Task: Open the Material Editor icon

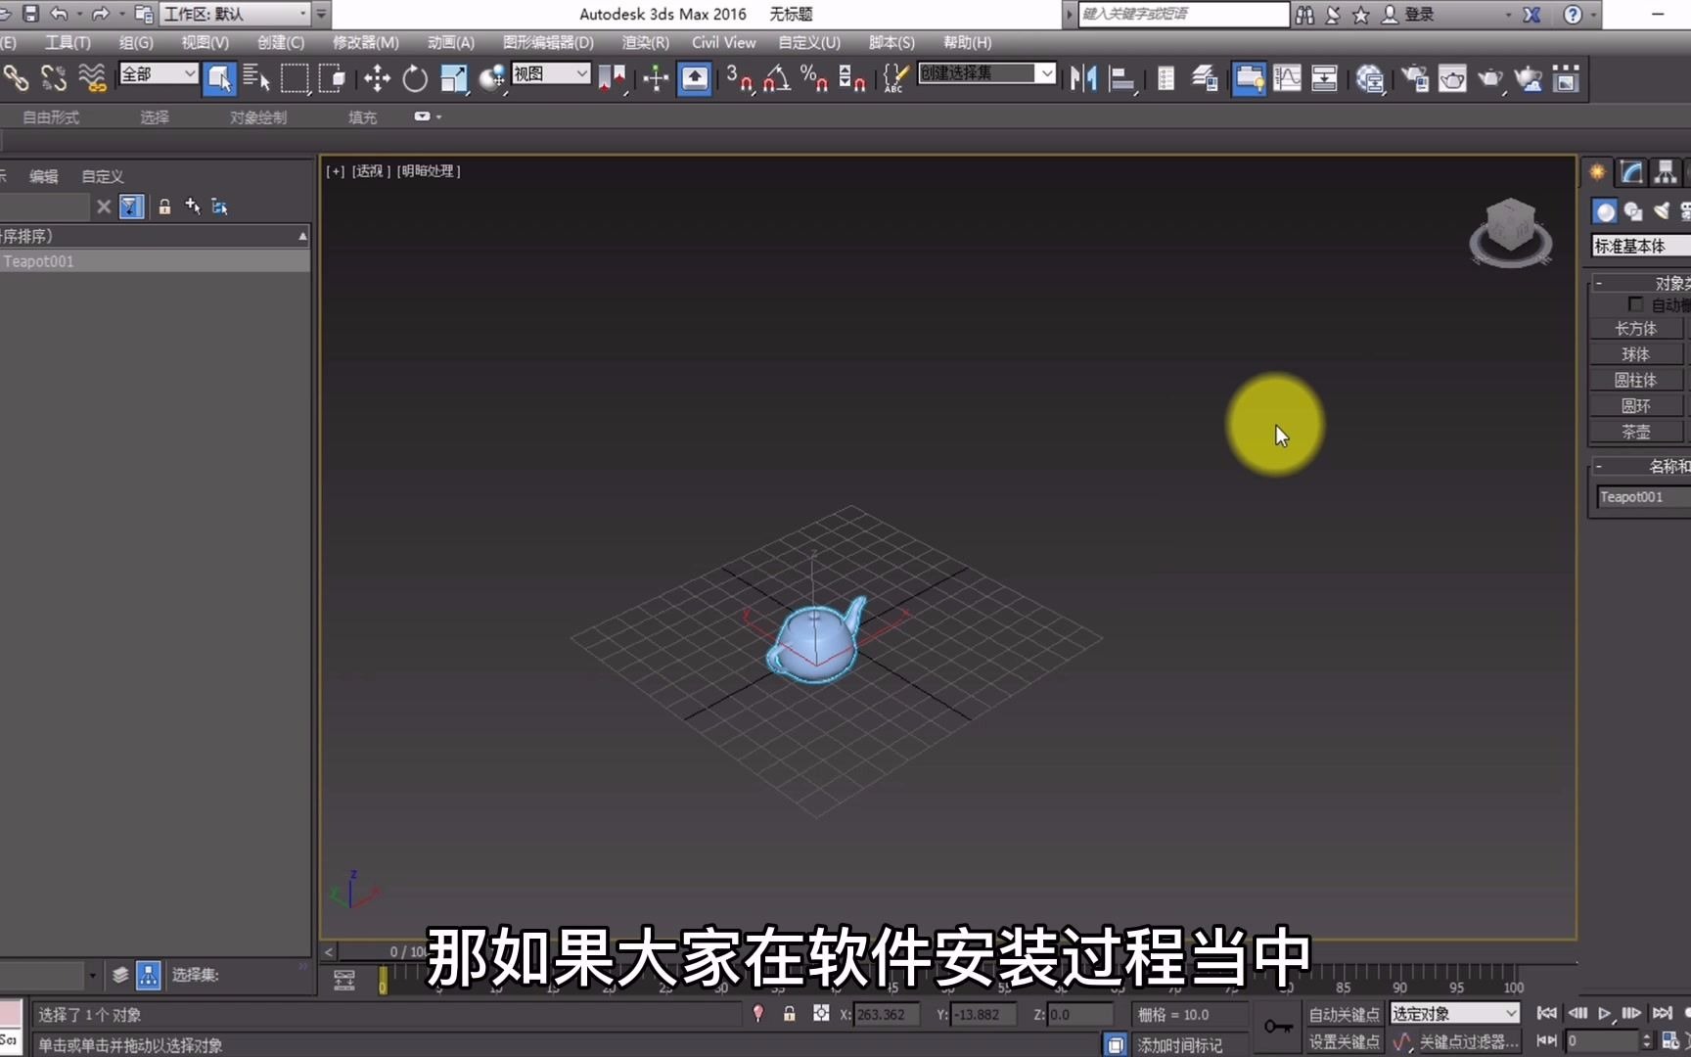Action: point(1370,78)
